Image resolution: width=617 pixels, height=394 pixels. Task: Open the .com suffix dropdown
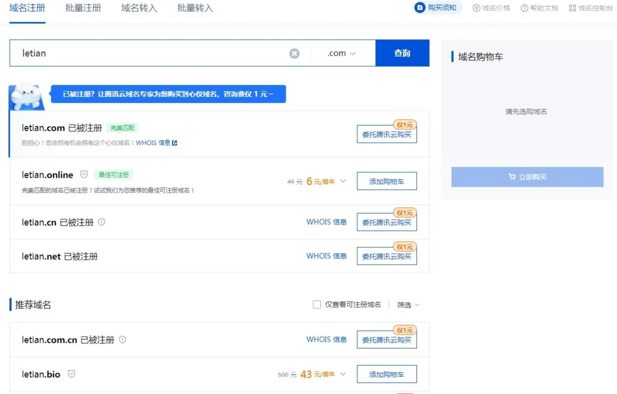click(x=342, y=53)
